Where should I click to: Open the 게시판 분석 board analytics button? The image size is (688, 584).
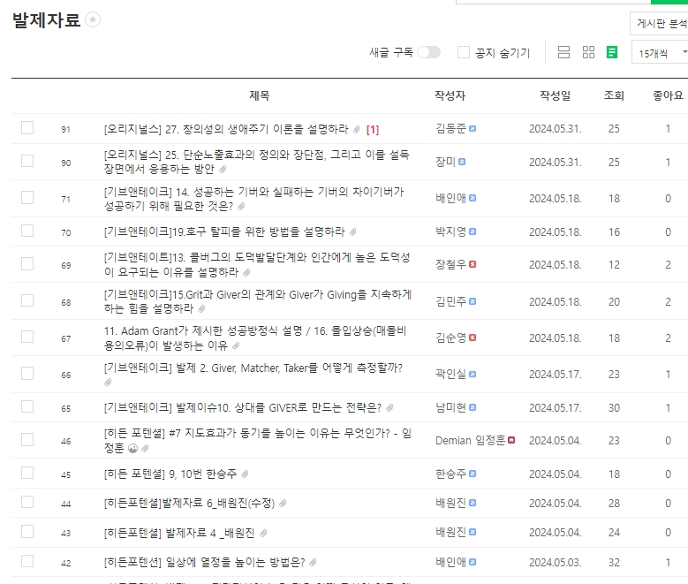(x=660, y=23)
